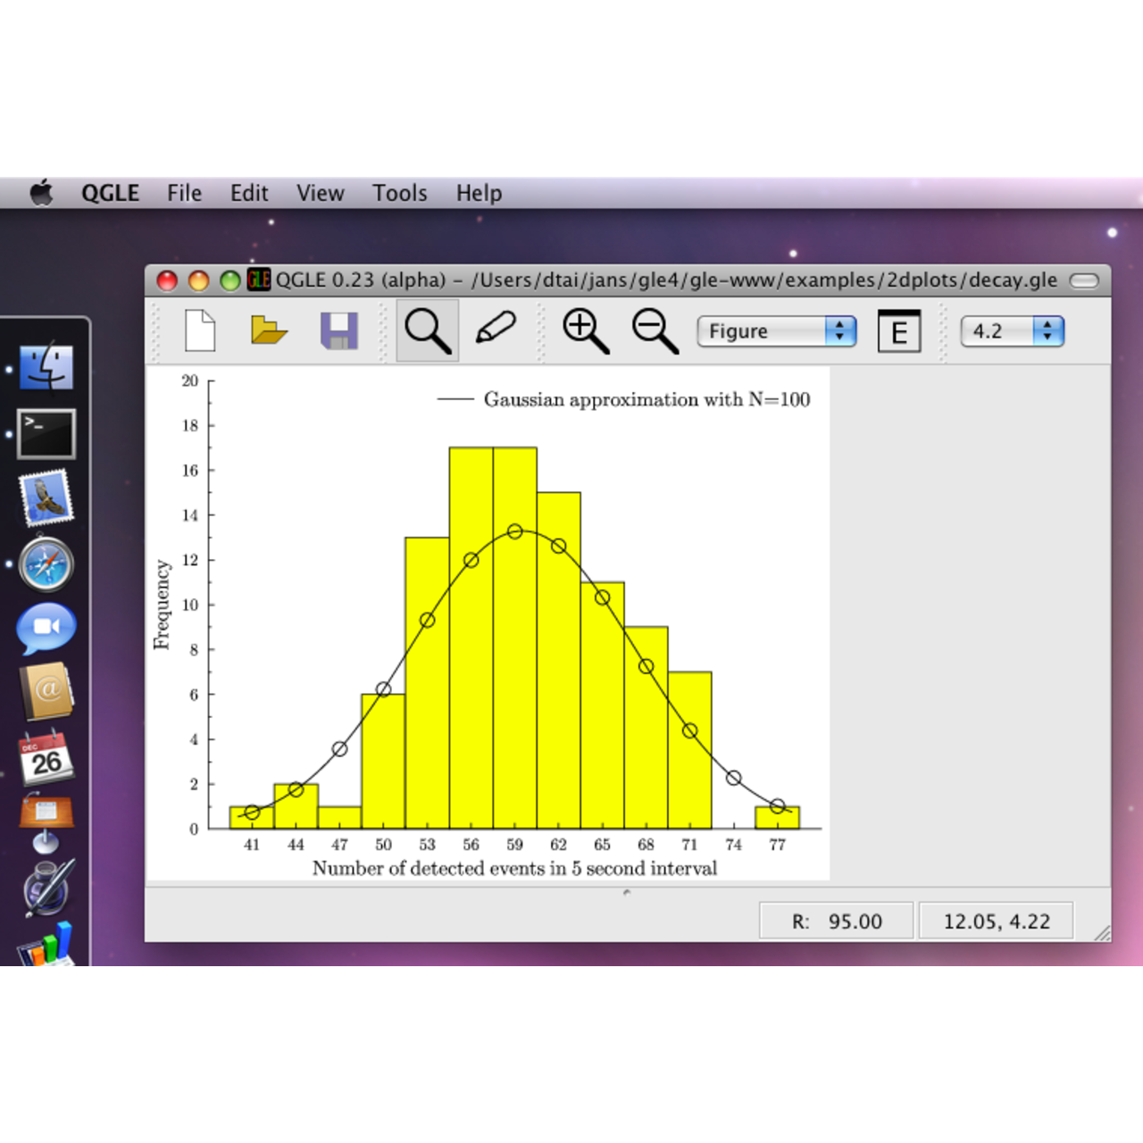Screen dimensions: 1143x1143
Task: Select the magnifier preview mode tool
Action: click(x=427, y=330)
